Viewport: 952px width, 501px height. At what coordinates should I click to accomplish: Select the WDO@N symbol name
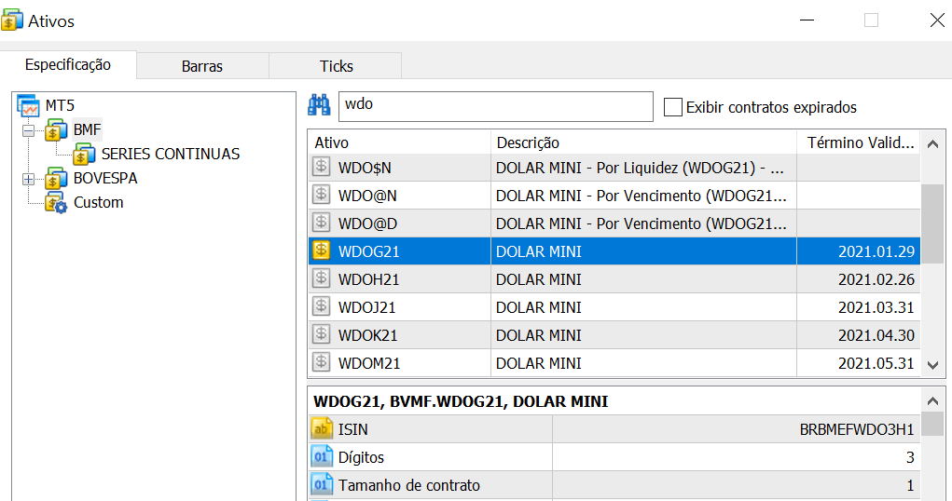[x=367, y=196]
